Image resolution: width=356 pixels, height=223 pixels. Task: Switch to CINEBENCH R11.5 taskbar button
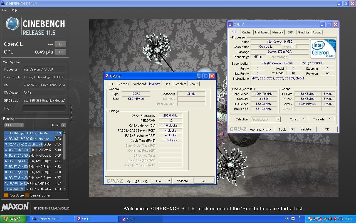51,219
